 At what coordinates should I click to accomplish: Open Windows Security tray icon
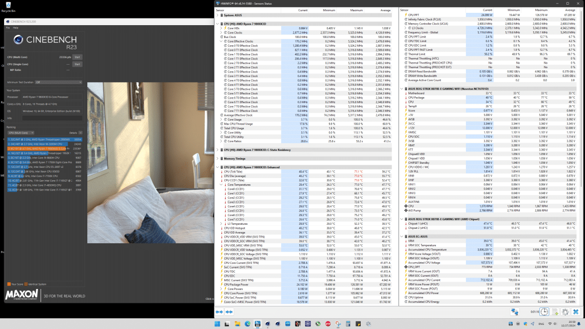525,324
